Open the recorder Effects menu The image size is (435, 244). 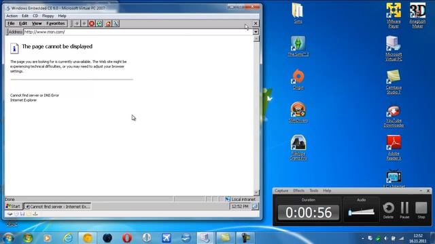pyautogui.click(x=299, y=190)
